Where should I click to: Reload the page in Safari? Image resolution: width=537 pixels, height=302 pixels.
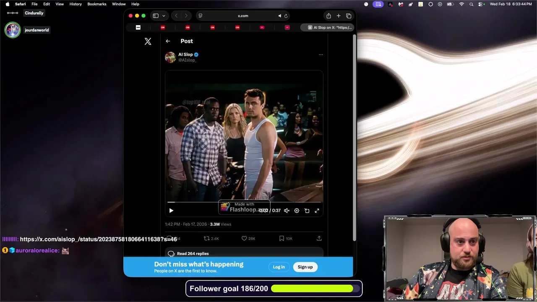286,16
